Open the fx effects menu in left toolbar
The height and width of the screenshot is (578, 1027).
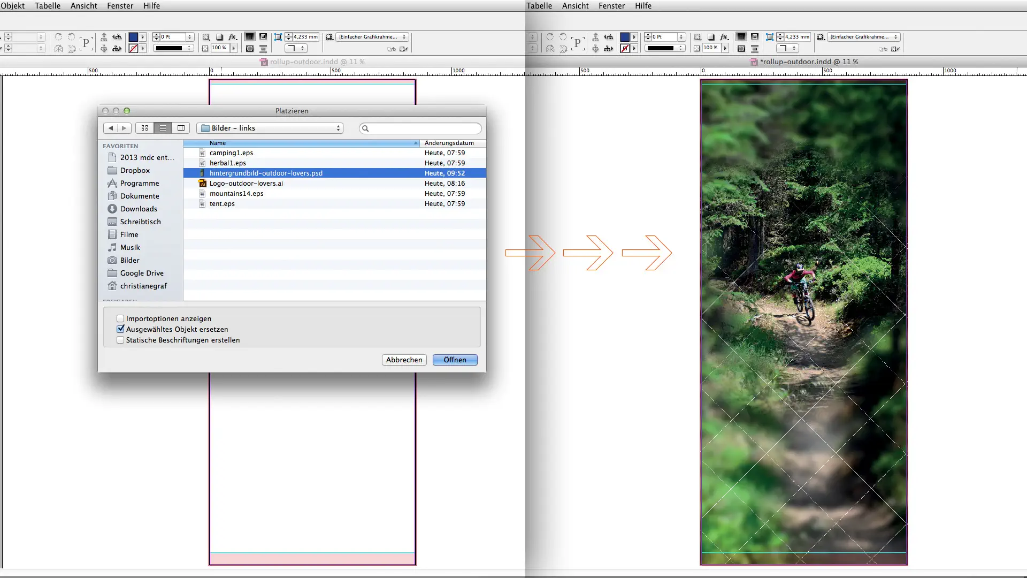tap(232, 37)
